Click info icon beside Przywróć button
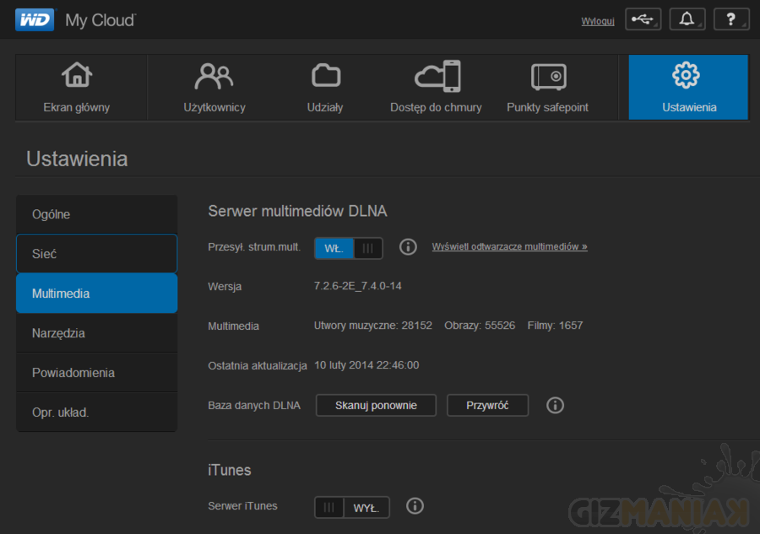 555,406
